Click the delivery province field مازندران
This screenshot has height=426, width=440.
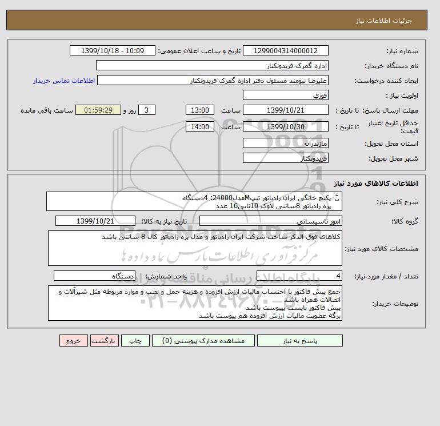(285, 143)
